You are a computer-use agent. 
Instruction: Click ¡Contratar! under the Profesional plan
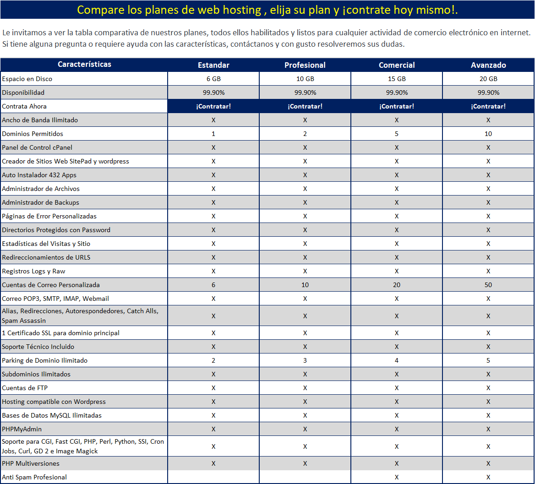point(305,106)
